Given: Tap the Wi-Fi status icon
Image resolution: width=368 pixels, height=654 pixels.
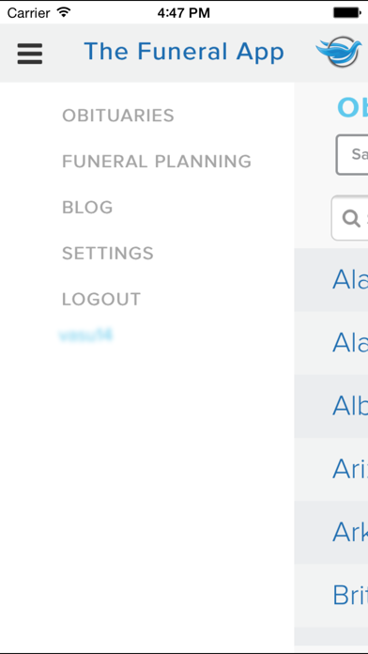Looking at the screenshot, I should coord(64,12).
